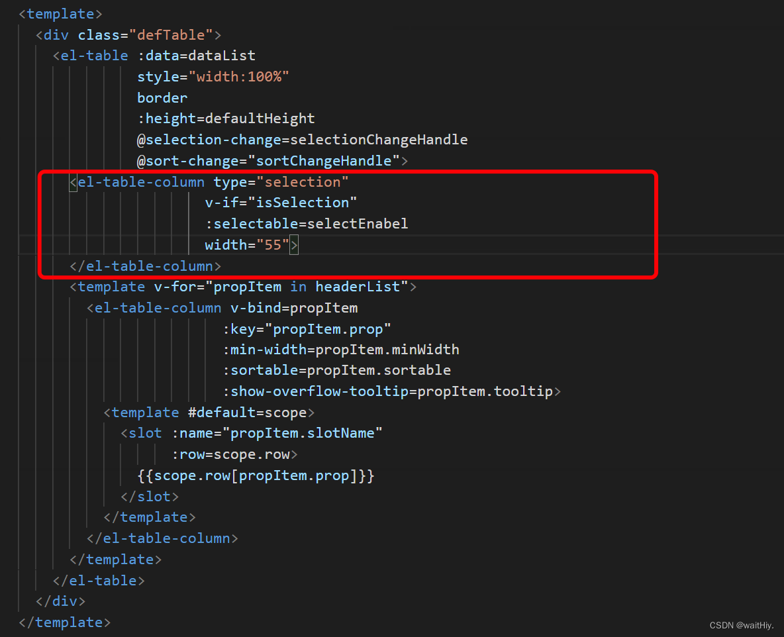The width and height of the screenshot is (784, 637).
Task: Click the border attribute line
Action: coord(162,97)
